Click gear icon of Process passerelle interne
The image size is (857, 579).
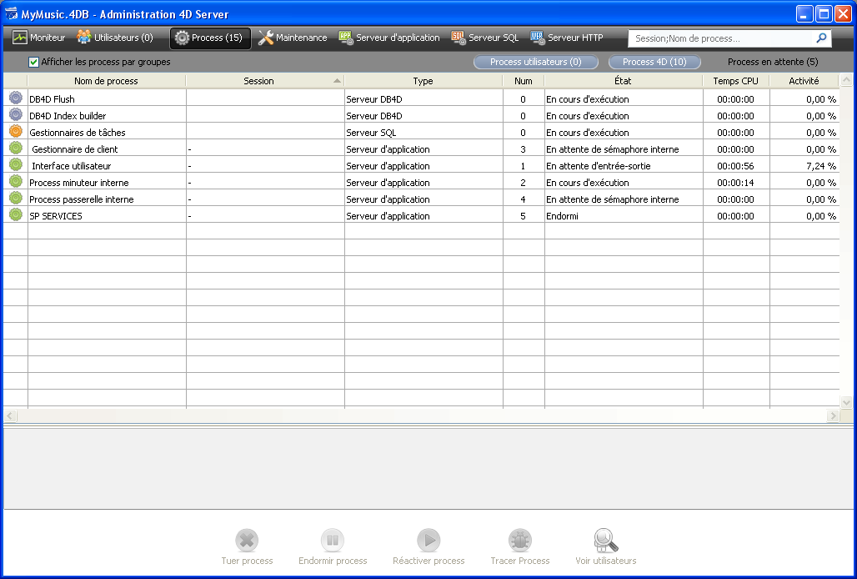click(16, 198)
